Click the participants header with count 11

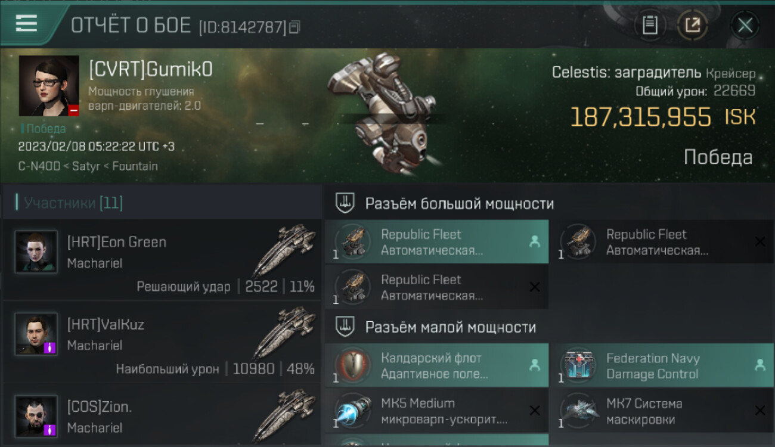tap(73, 203)
